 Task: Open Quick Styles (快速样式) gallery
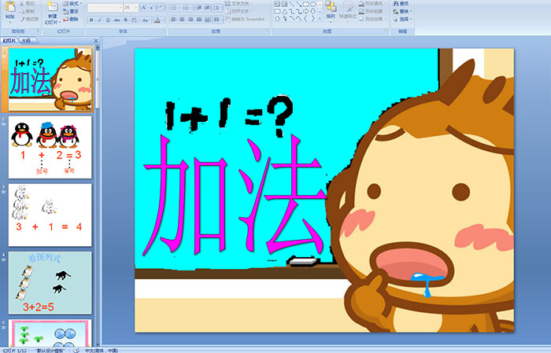pos(348,10)
